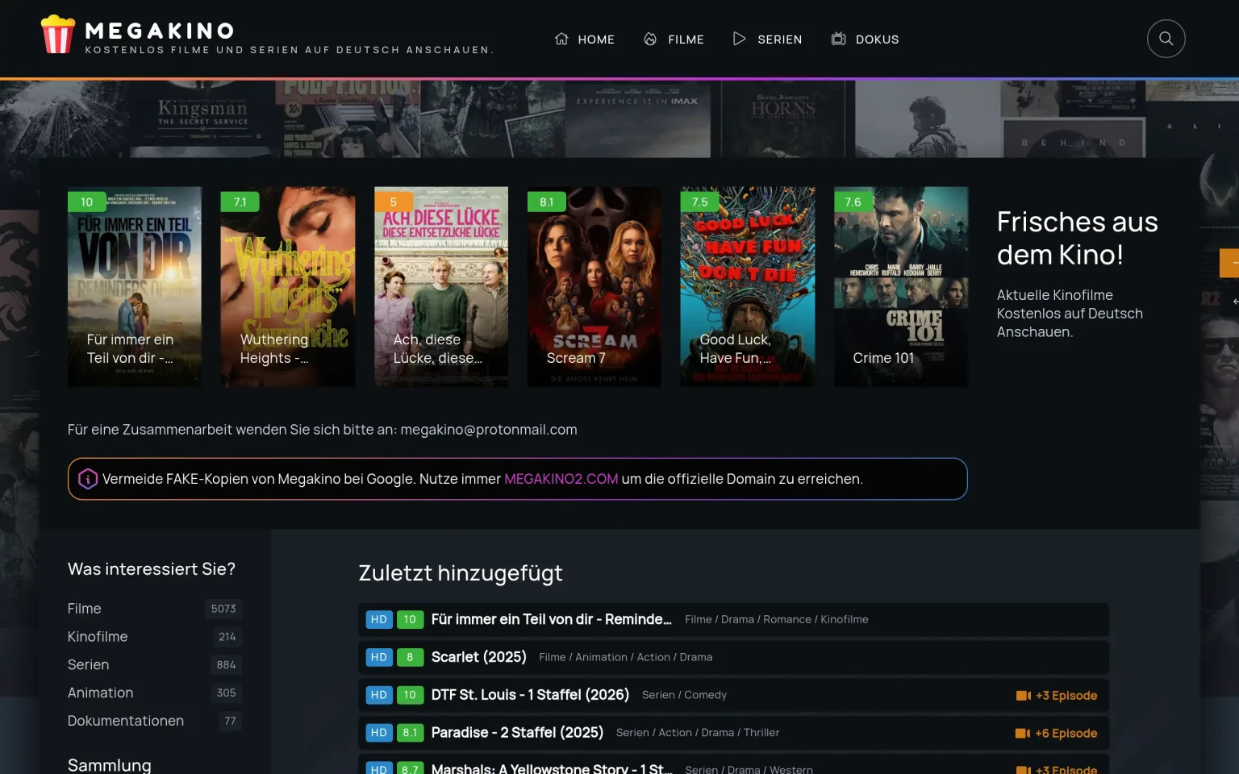This screenshot has height=774, width=1239.
Task: Select Serien in the sidebar categories
Action: click(89, 665)
